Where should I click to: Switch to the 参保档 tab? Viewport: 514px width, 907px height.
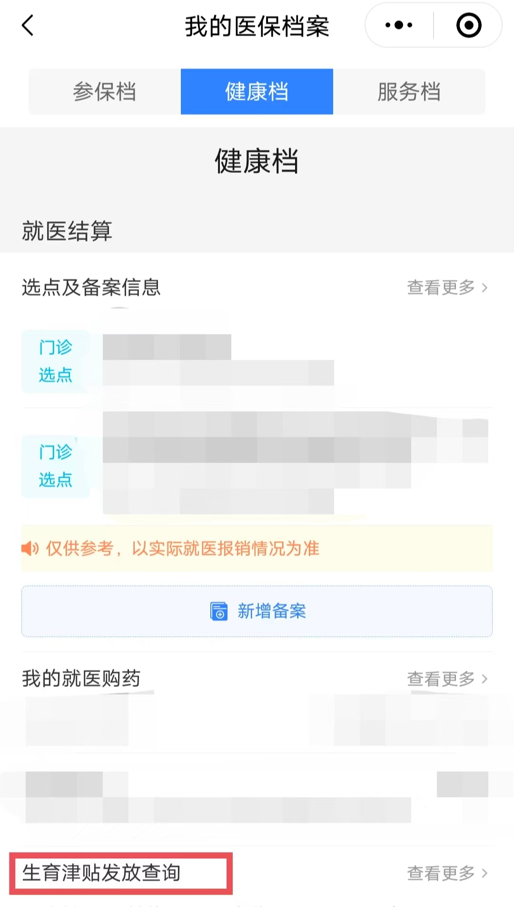click(x=105, y=91)
